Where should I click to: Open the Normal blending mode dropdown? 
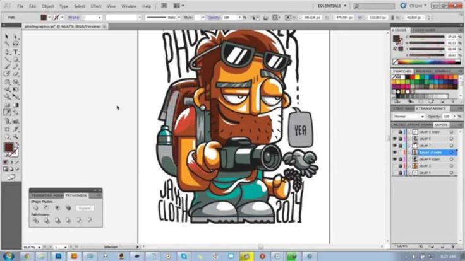point(409,116)
